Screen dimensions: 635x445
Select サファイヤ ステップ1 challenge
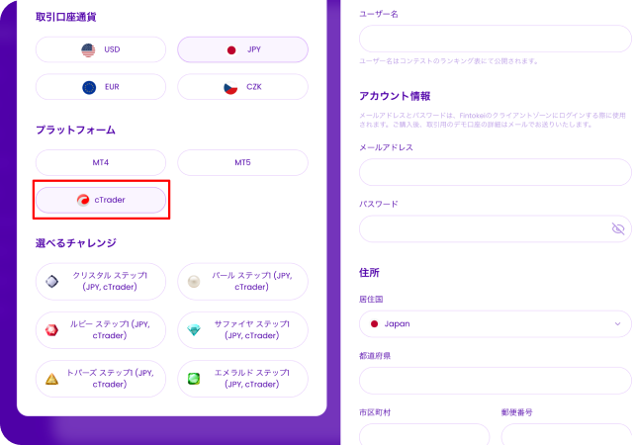tap(242, 330)
